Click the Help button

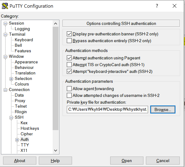click(55, 161)
